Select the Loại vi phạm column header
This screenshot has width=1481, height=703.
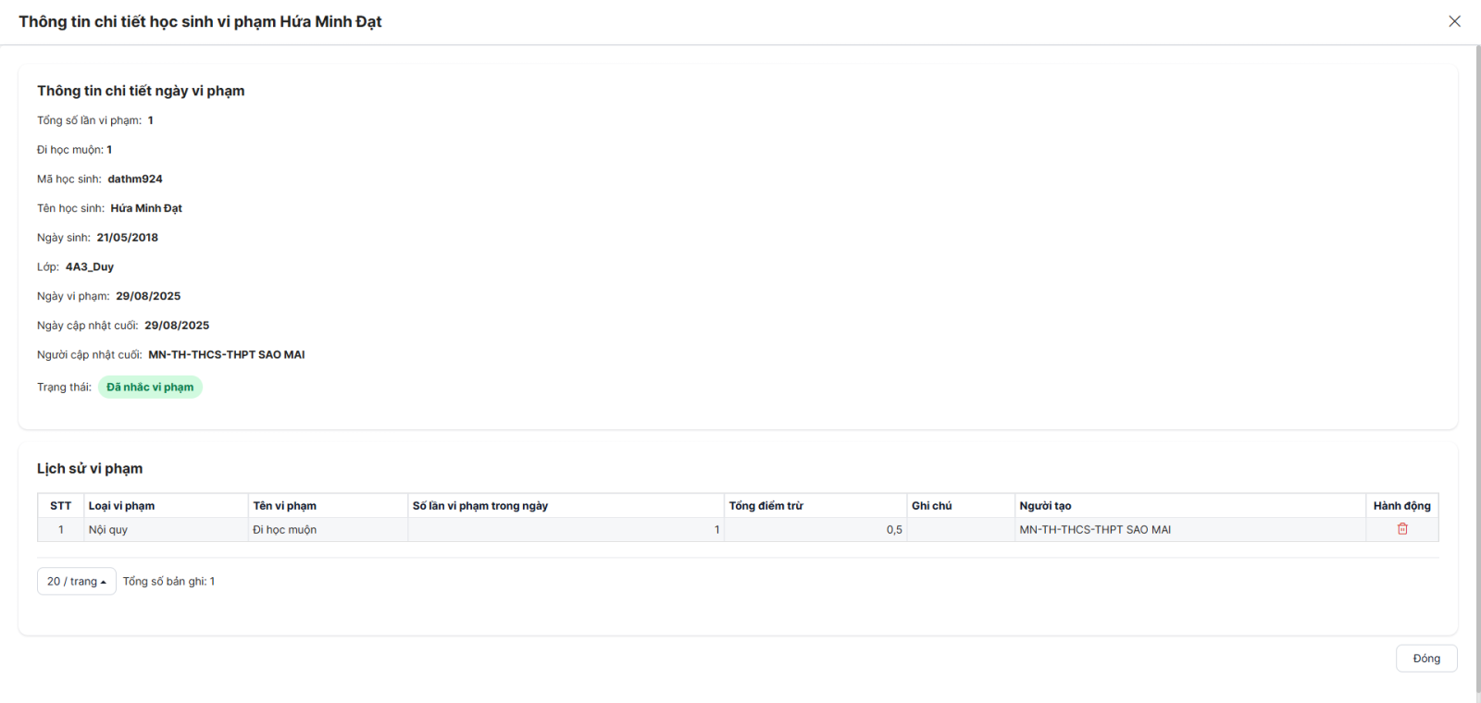121,506
